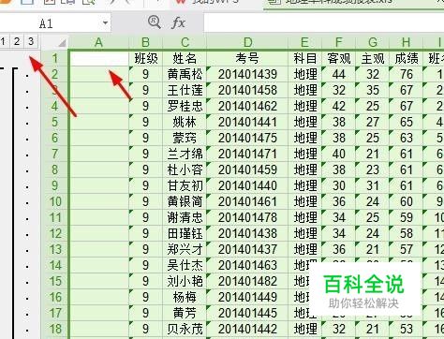Click the empty selected cell A1
444x339 pixels.
click(99, 58)
